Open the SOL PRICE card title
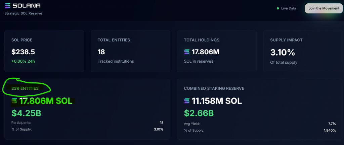Image resolution: width=344 pixels, height=145 pixels. pyautogui.click(x=22, y=40)
